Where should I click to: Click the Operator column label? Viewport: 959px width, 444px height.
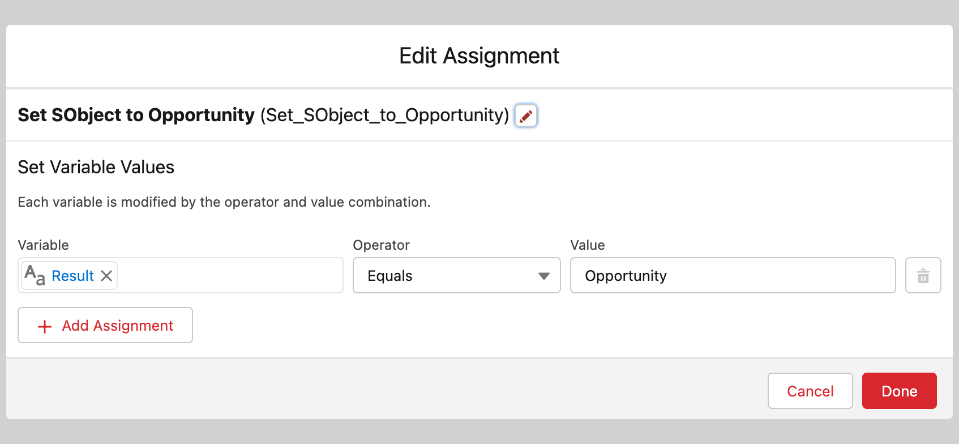[x=381, y=245]
